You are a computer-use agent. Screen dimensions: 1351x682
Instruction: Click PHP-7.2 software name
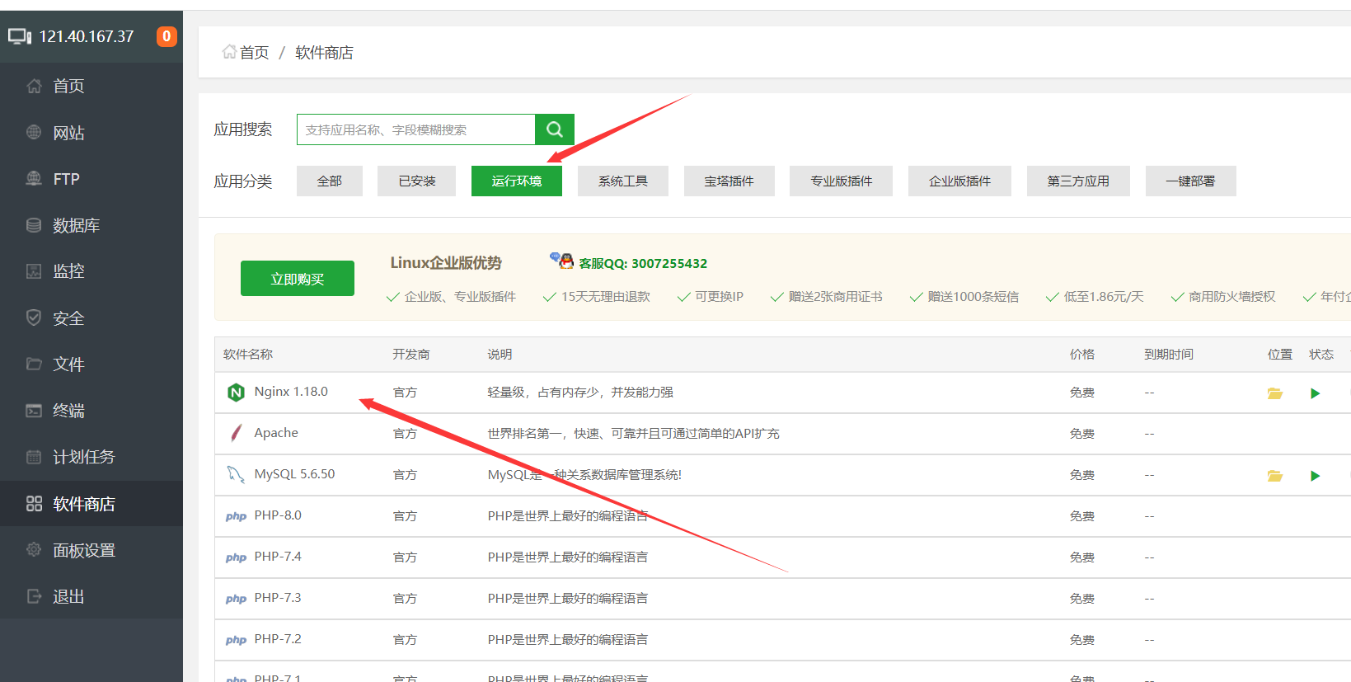tap(278, 639)
